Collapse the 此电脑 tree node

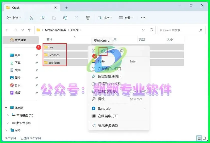tap(6, 108)
